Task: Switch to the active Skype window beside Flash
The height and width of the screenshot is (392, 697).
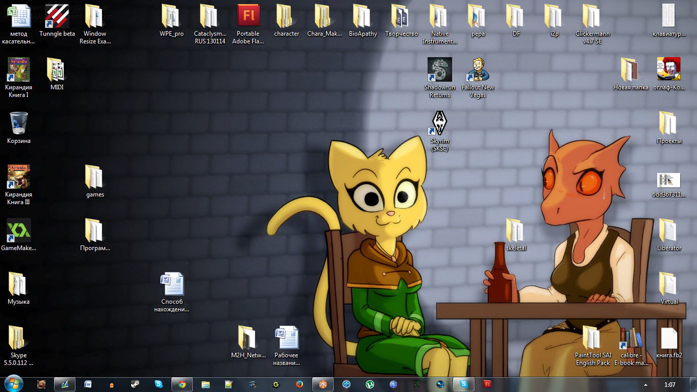Action: click(464, 384)
